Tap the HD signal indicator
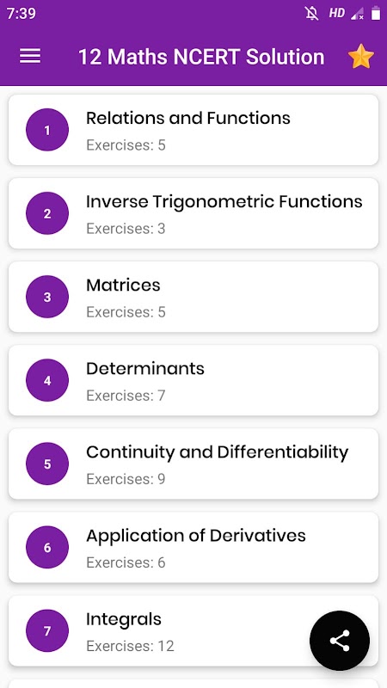This screenshot has width=387, height=688. click(x=336, y=13)
